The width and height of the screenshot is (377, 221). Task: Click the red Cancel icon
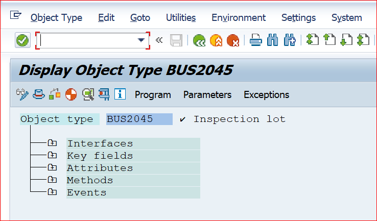coord(233,40)
